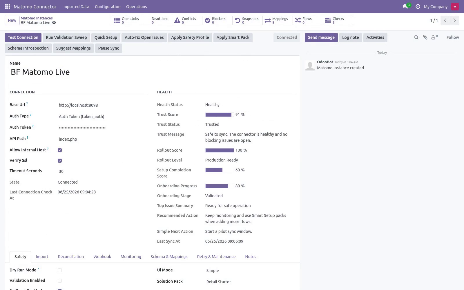Open the Conflicts warning stat button
The width and height of the screenshot is (464, 290).
tap(187, 20)
